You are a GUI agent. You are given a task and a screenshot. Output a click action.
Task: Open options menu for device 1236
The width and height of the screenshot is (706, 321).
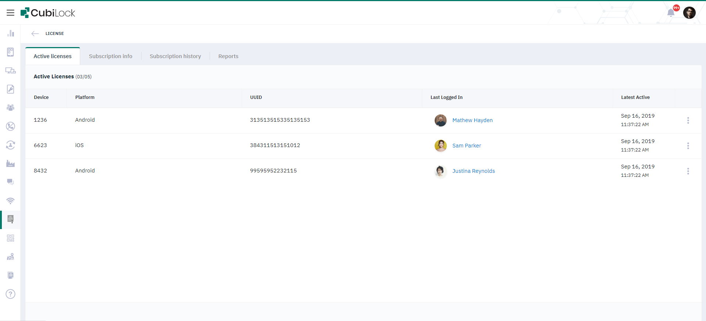688,120
